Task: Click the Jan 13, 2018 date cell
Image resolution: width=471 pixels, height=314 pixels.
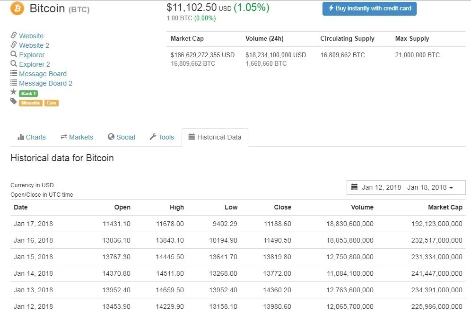Action: click(x=34, y=290)
